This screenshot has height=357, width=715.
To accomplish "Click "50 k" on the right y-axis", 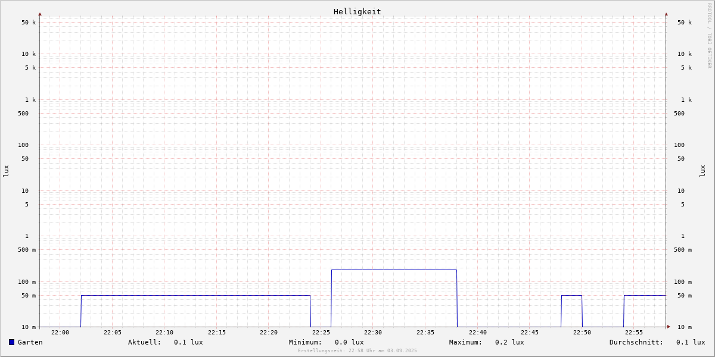I will coord(685,23).
